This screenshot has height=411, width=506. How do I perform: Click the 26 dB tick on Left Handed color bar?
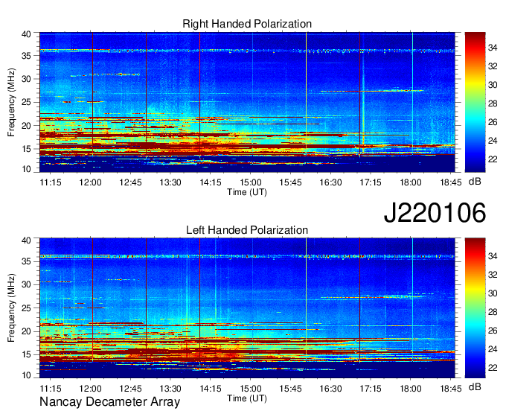[x=493, y=331]
